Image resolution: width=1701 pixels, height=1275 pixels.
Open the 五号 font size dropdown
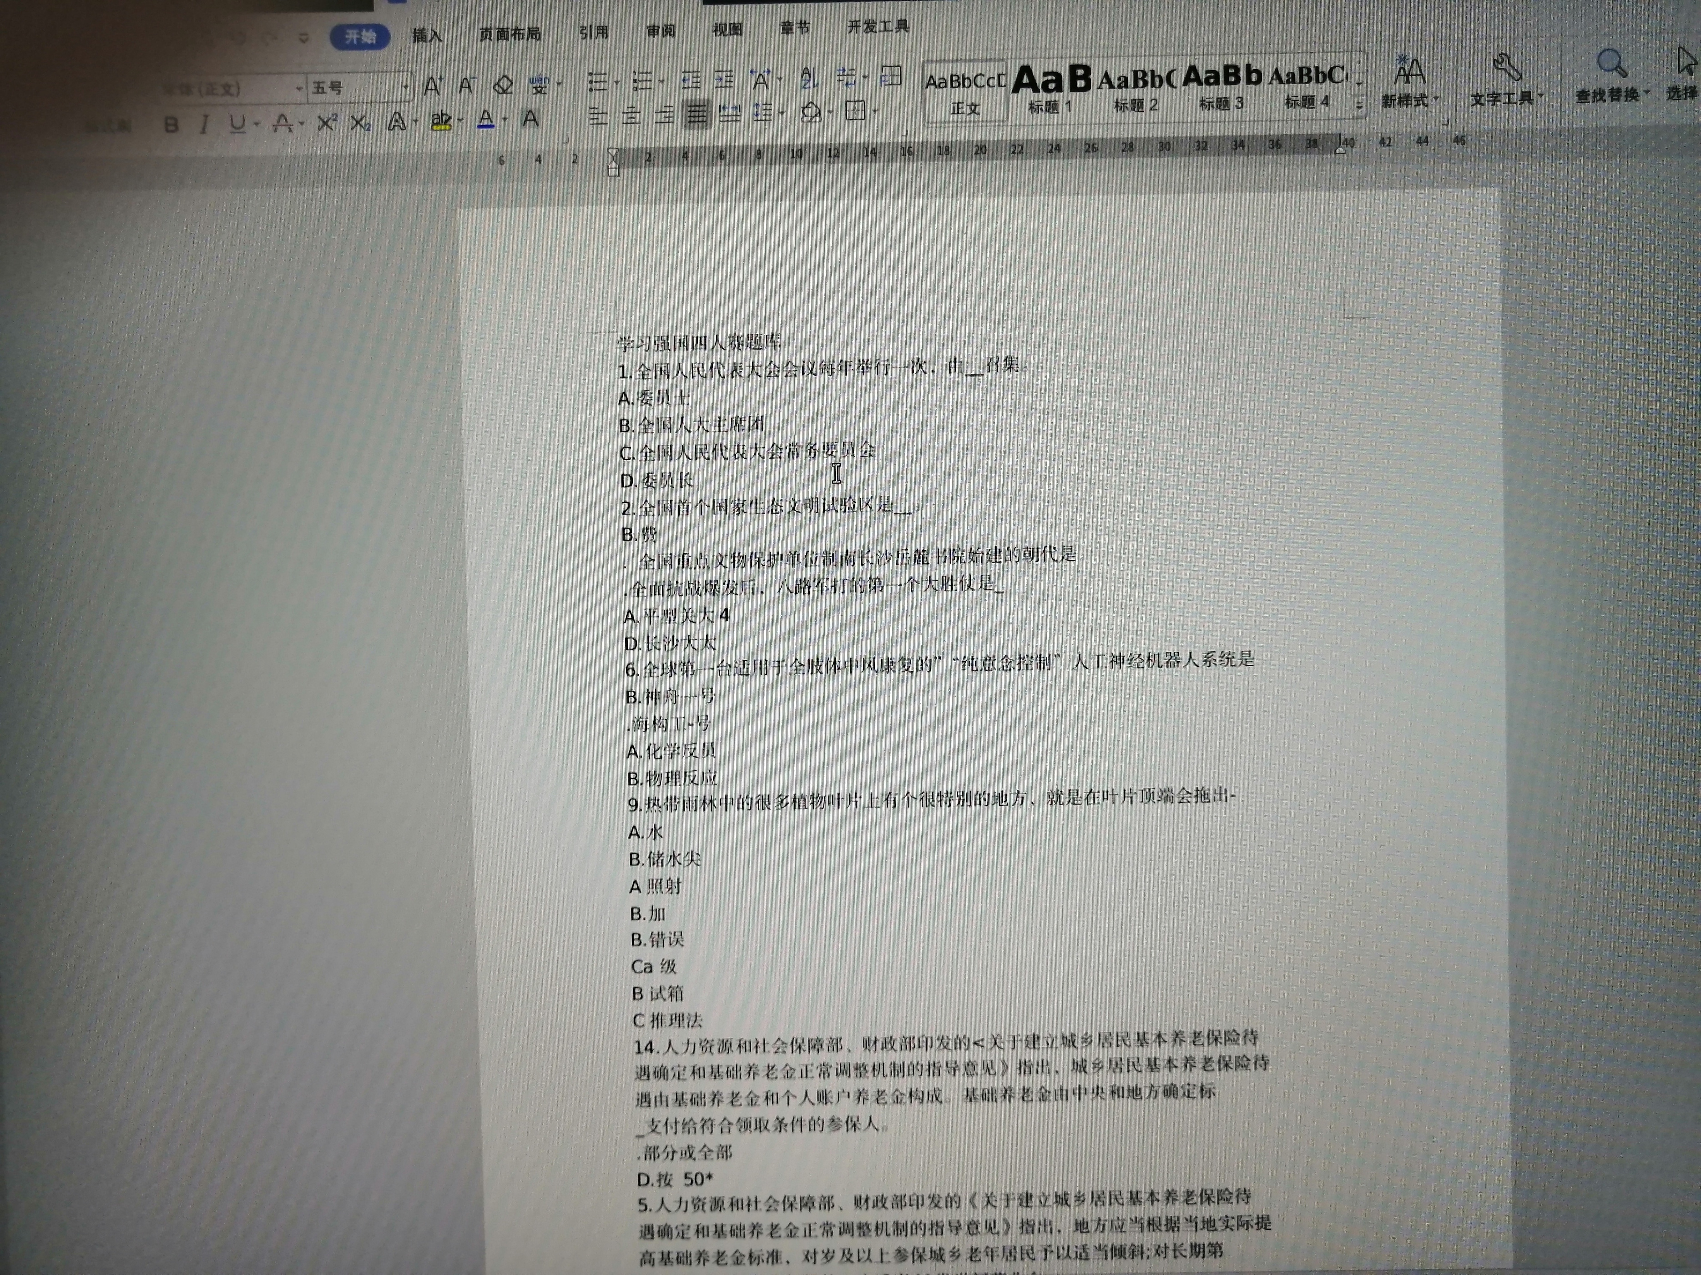pos(406,87)
